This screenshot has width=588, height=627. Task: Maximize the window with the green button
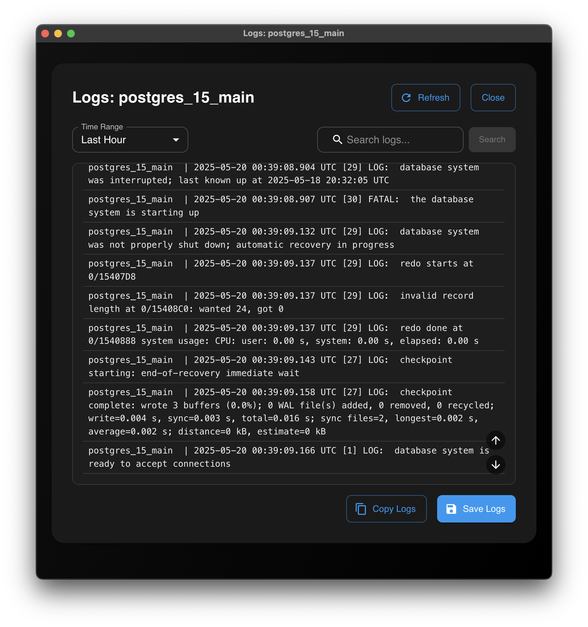point(71,34)
